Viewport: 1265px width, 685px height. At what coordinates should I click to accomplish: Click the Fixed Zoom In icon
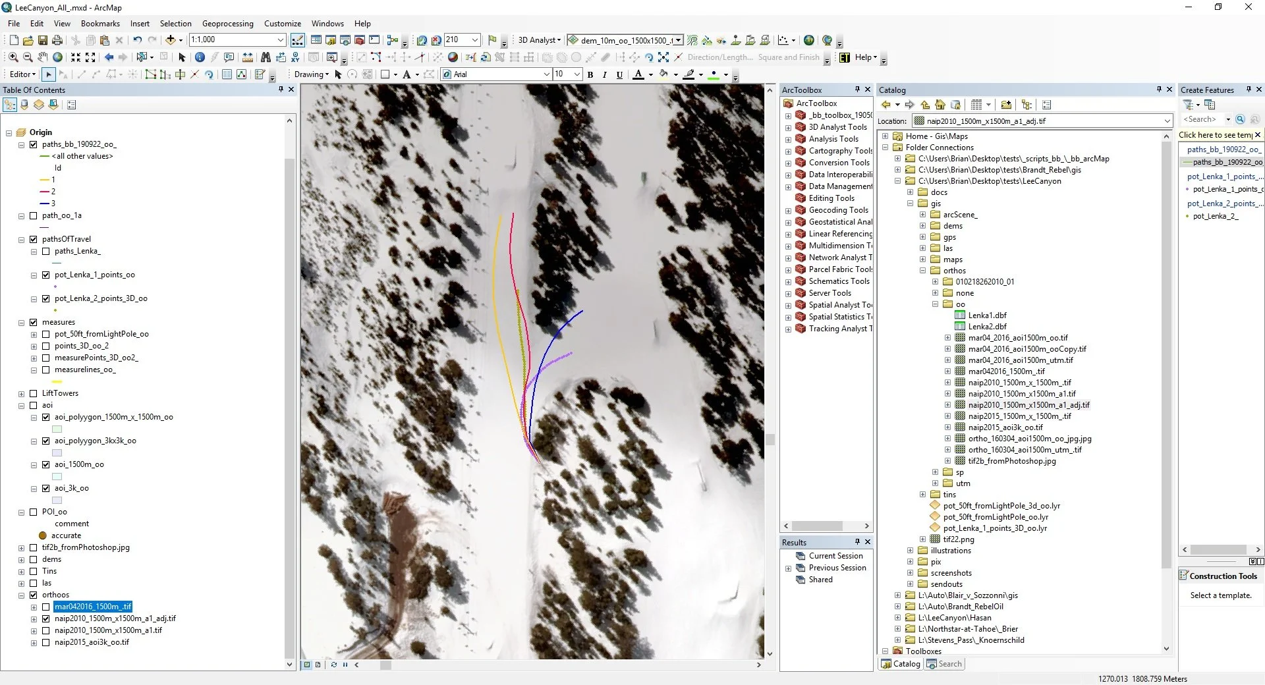76,57
